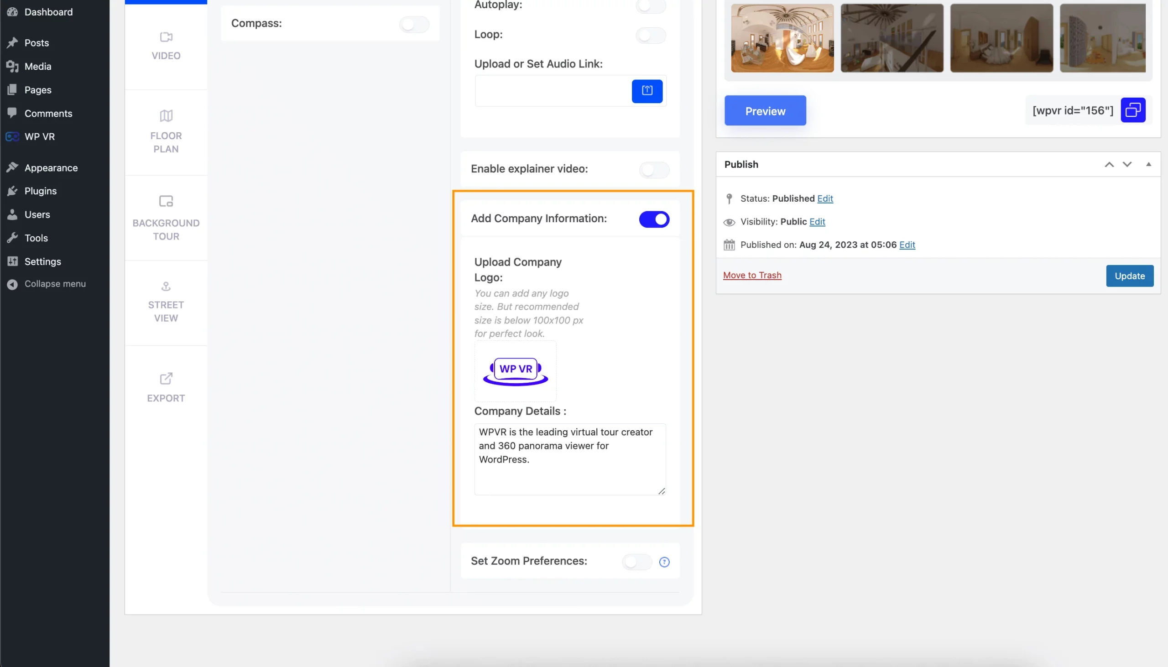Image resolution: width=1168 pixels, height=667 pixels.
Task: Select the BACKGROUND TOUR icon
Action: pyautogui.click(x=166, y=201)
